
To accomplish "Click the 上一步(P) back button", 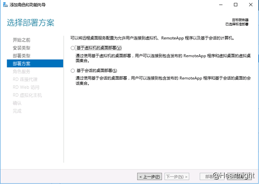I will (150, 177).
